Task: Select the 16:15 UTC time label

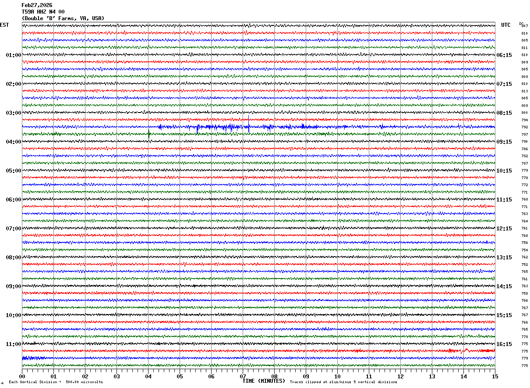Action: tap(504, 344)
